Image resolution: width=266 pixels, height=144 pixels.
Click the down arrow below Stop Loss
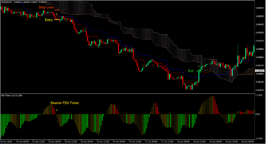57,14
